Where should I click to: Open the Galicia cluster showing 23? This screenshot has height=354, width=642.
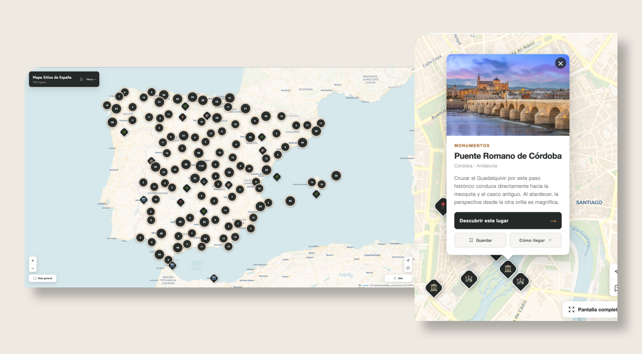(116, 109)
